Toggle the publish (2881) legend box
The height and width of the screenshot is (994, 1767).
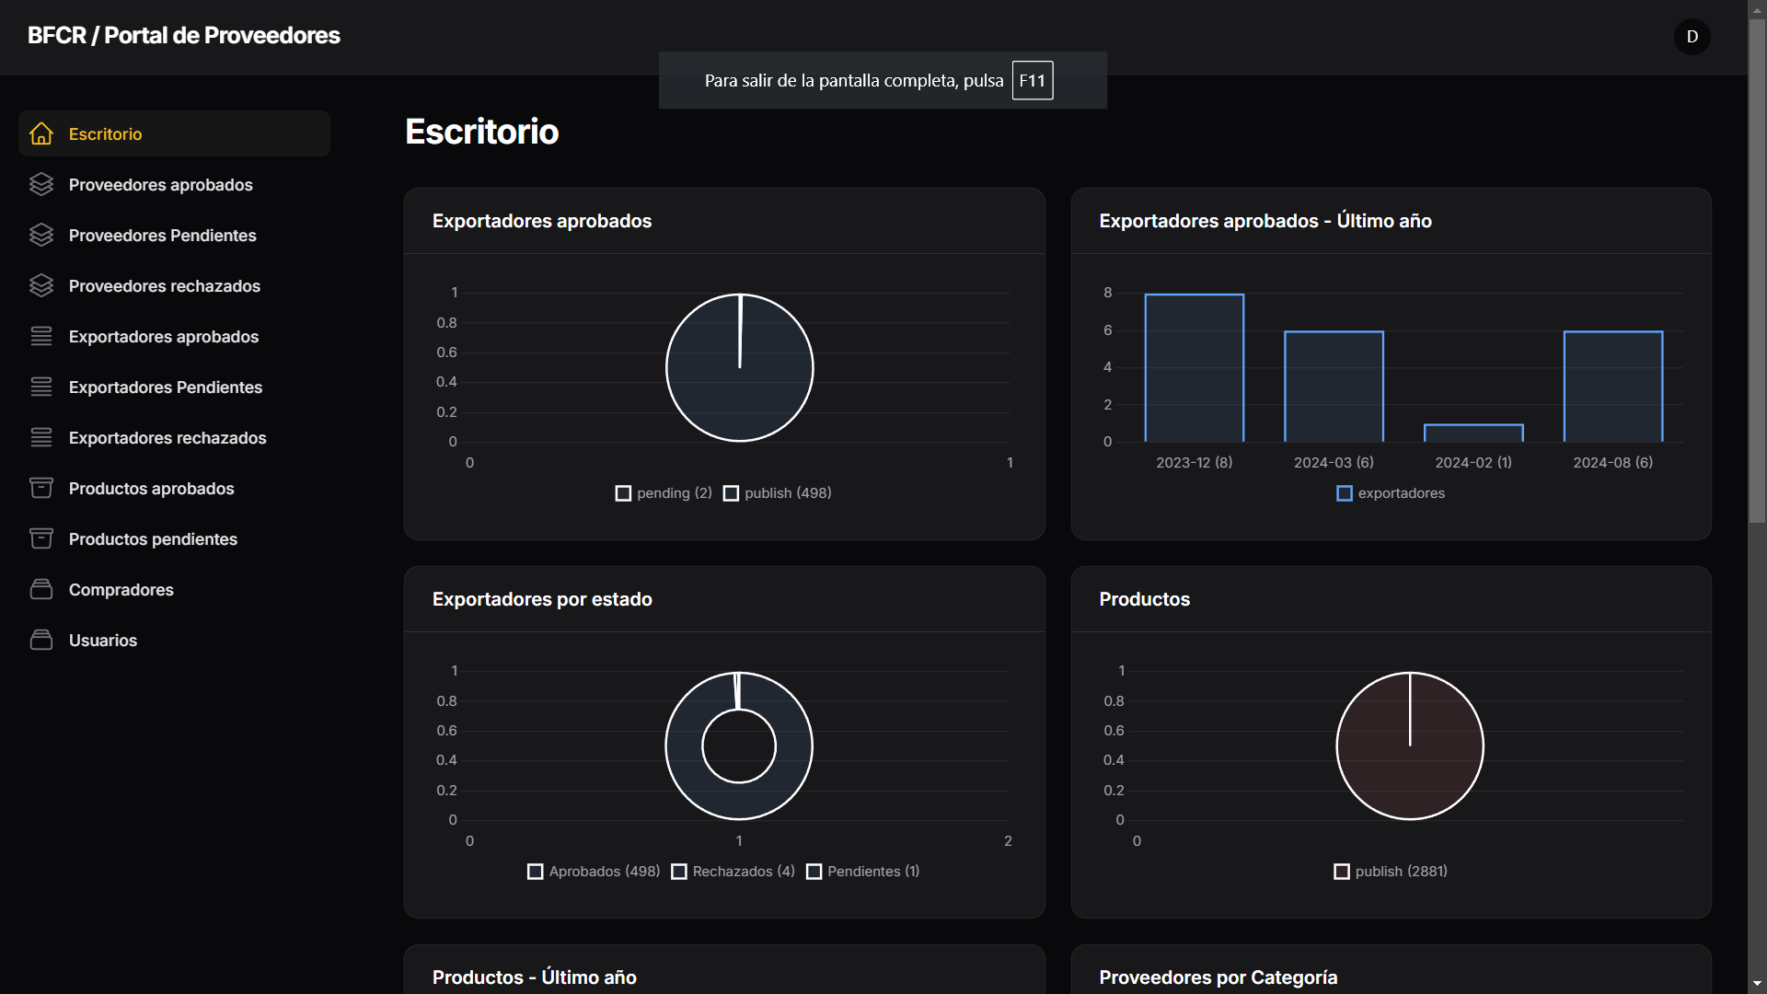1342,872
